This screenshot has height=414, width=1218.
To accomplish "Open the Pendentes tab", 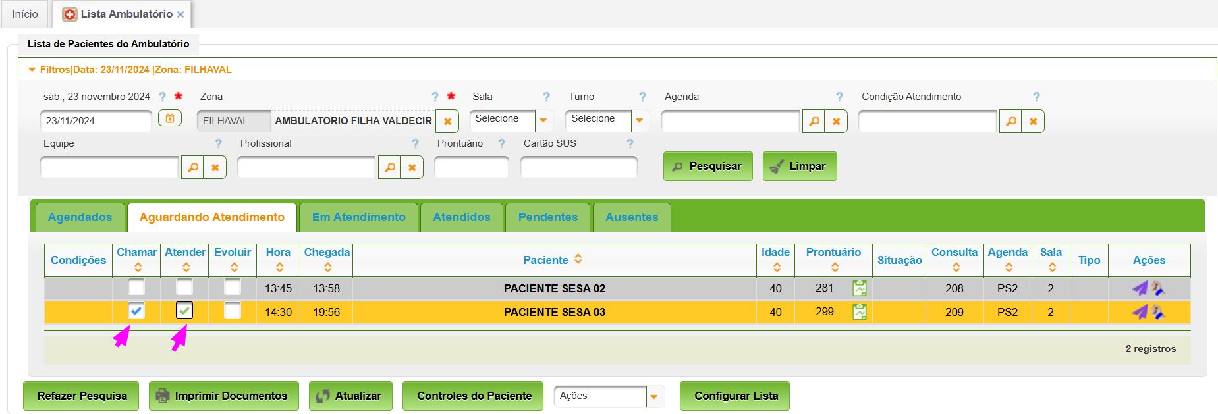I will point(548,217).
